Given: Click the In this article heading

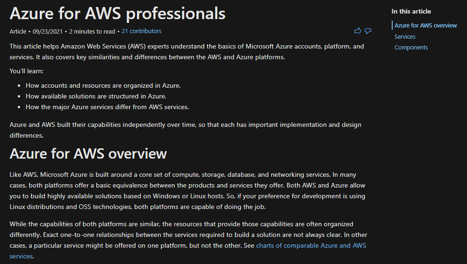Looking at the screenshot, I should click(411, 11).
